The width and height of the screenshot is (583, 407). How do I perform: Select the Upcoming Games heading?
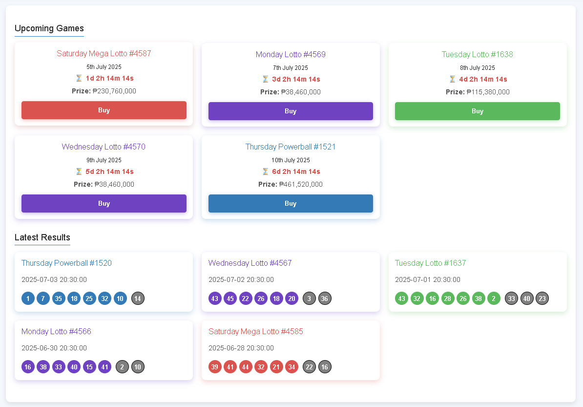click(49, 28)
